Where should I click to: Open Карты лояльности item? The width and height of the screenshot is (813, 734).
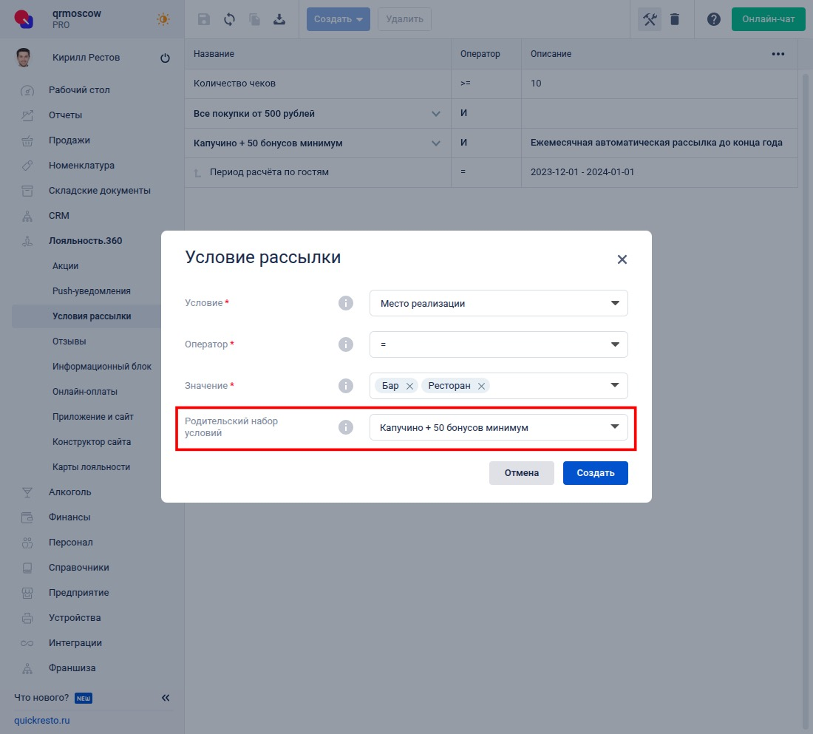[x=91, y=467]
